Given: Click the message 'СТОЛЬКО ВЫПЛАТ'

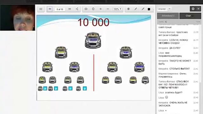Looking at the screenshot, I should click(180, 69).
